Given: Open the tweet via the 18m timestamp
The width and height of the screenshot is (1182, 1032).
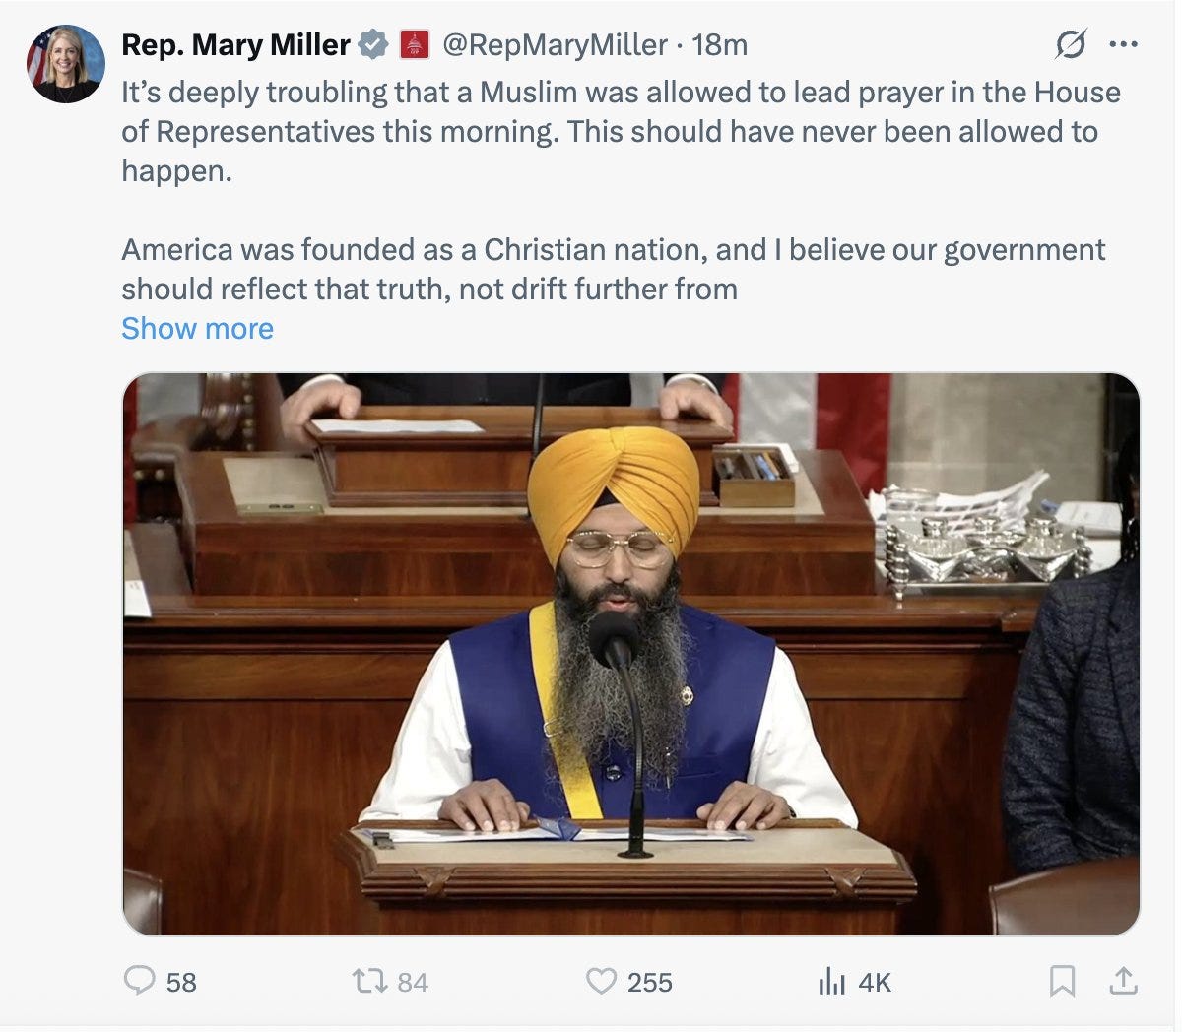Looking at the screenshot, I should tap(722, 43).
